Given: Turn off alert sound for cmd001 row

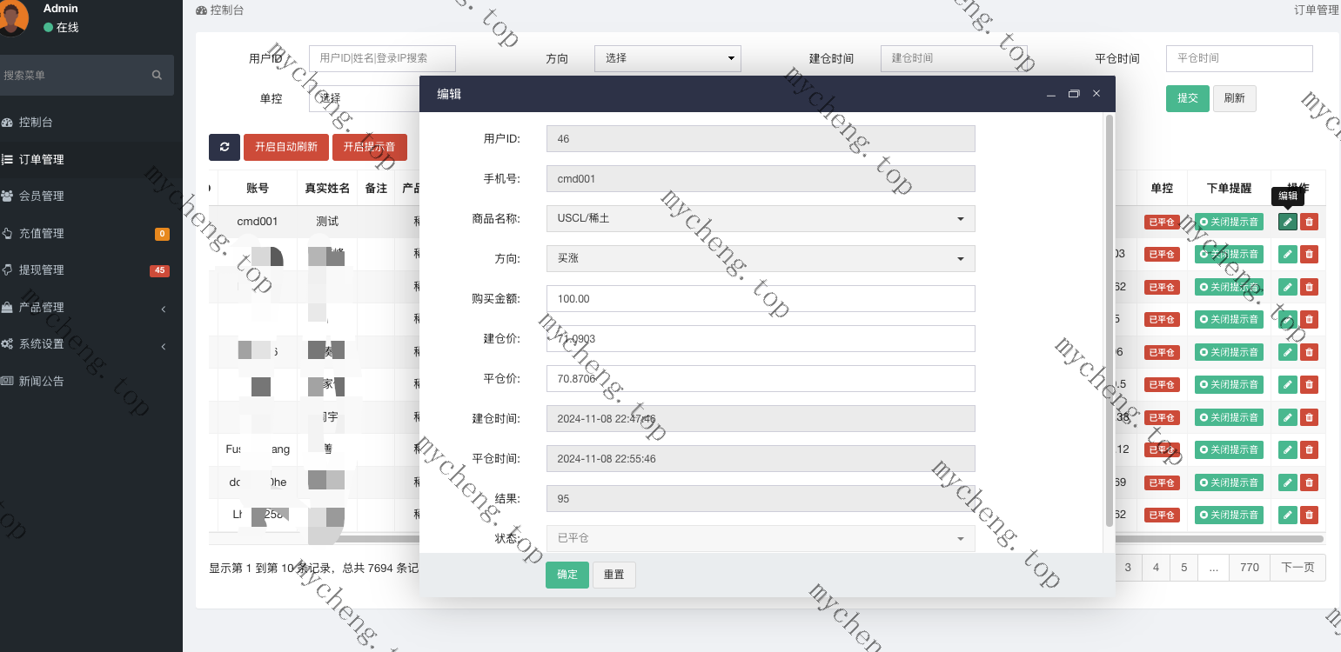Looking at the screenshot, I should pos(1229,222).
